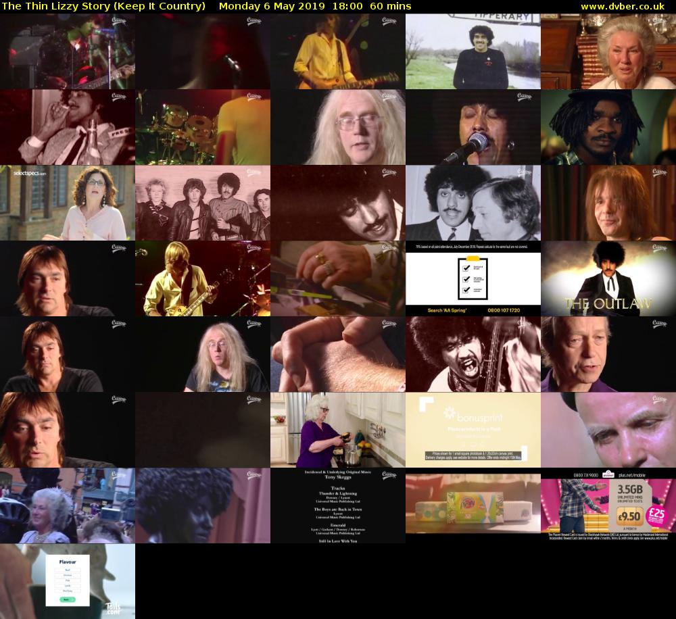676x619 pixels.
Task: Select the Tails.com Flavour advert thumbnail
Action: pos(67,581)
